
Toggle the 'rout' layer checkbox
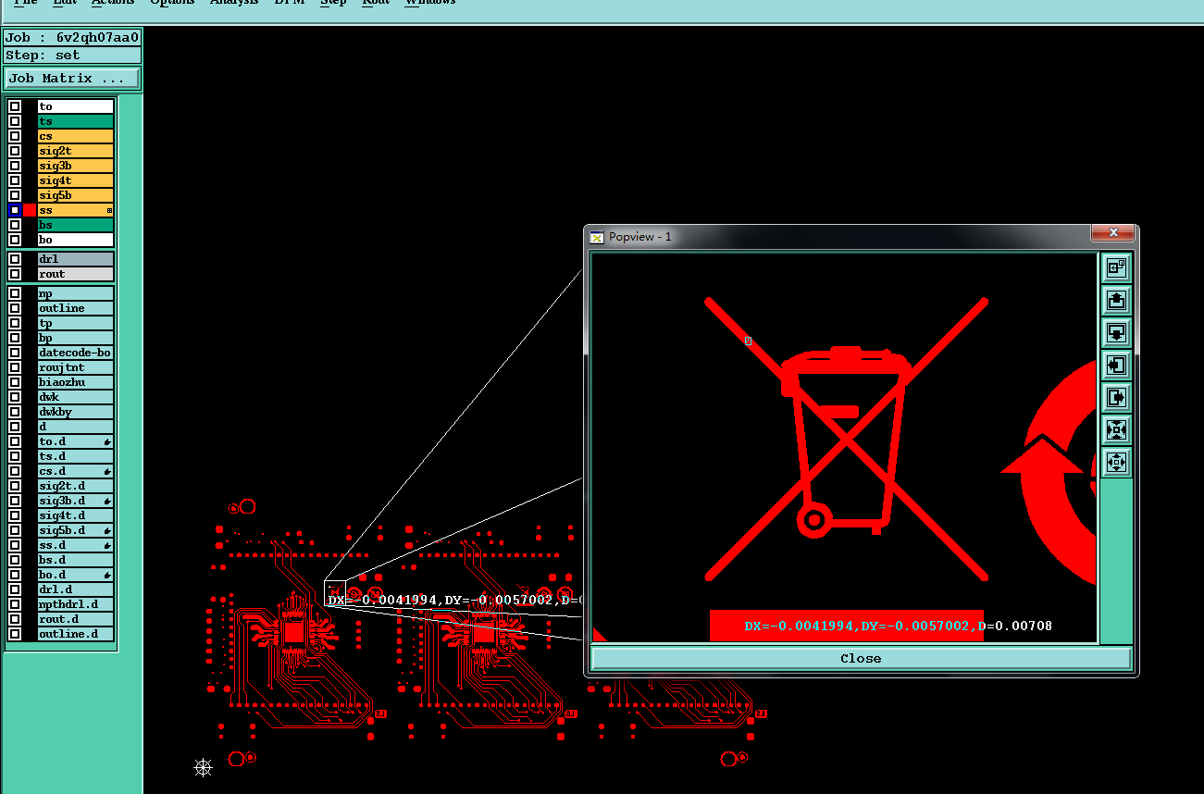point(15,274)
